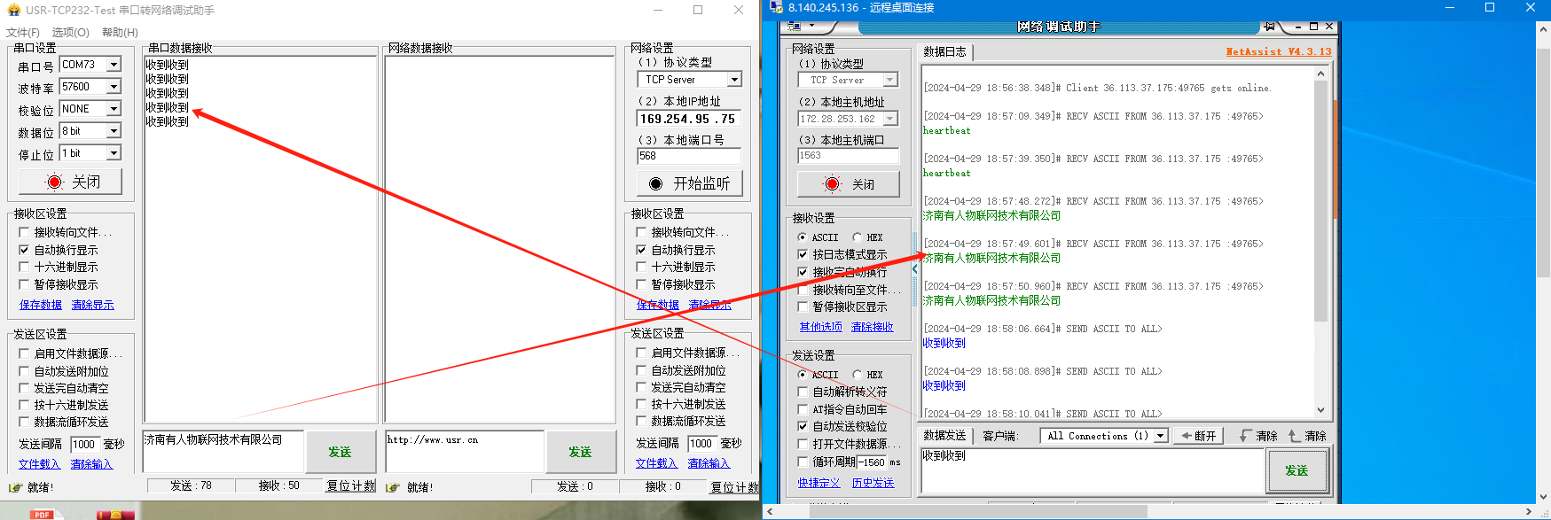1551x520 pixels.
Task: Click serial-side 保存数据 link
Action: coord(41,305)
